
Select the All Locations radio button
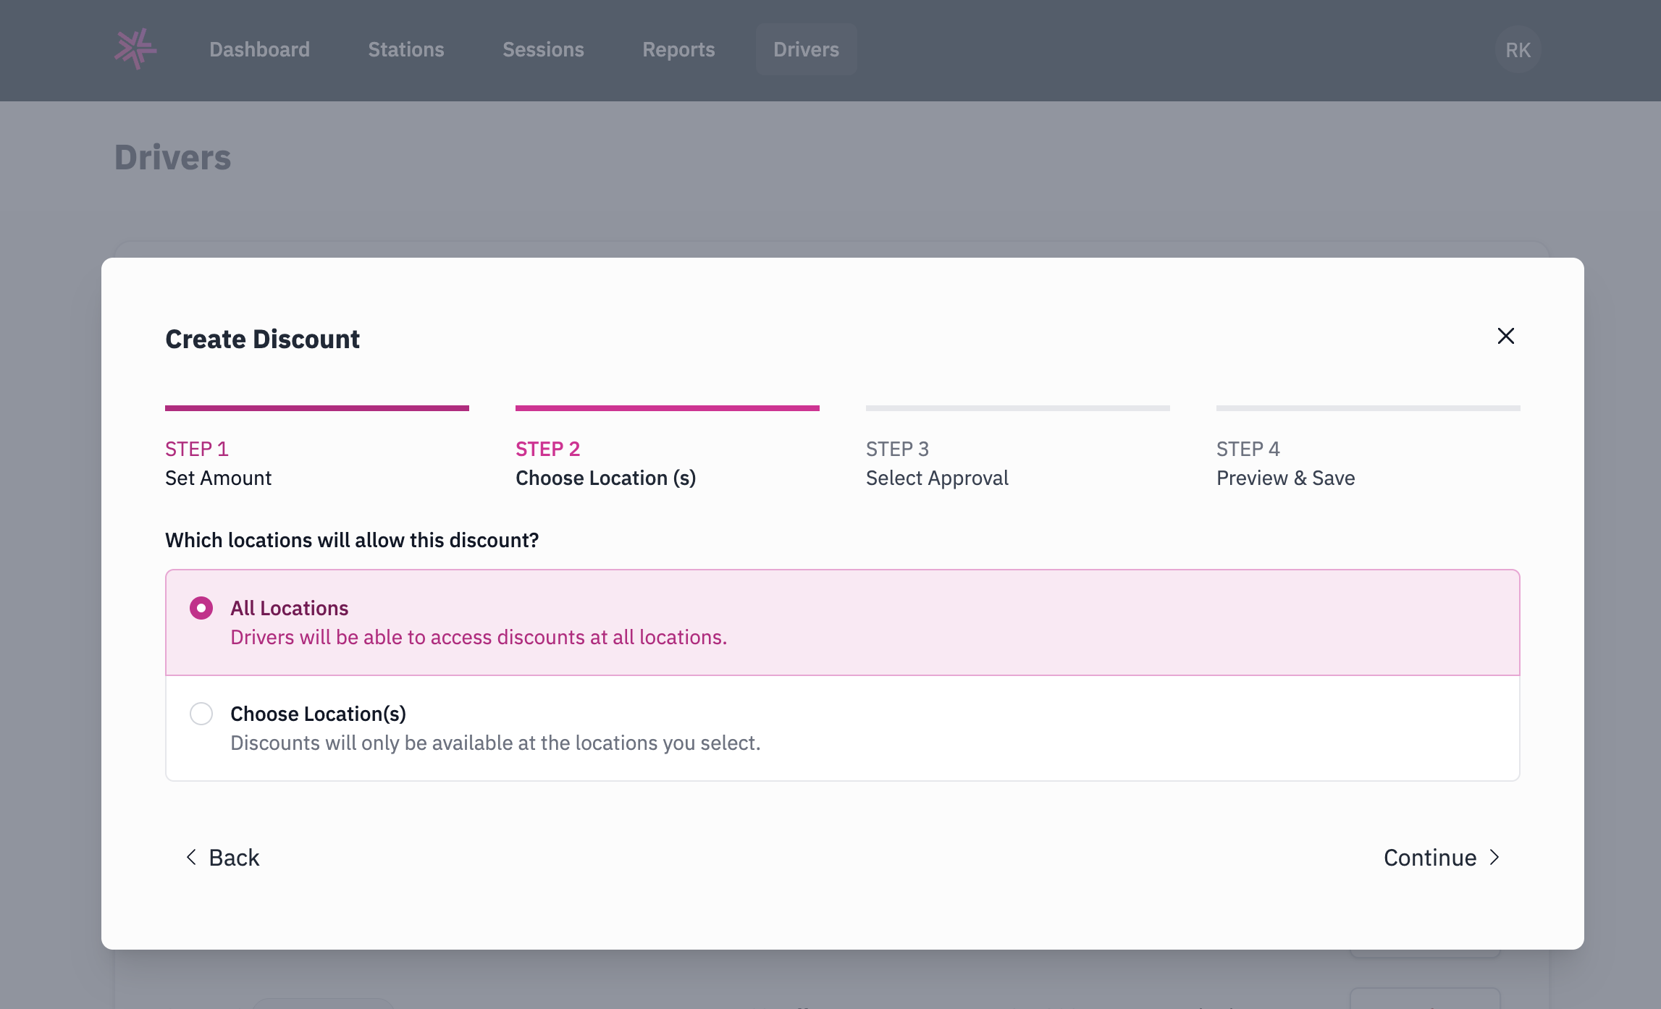pyautogui.click(x=201, y=608)
